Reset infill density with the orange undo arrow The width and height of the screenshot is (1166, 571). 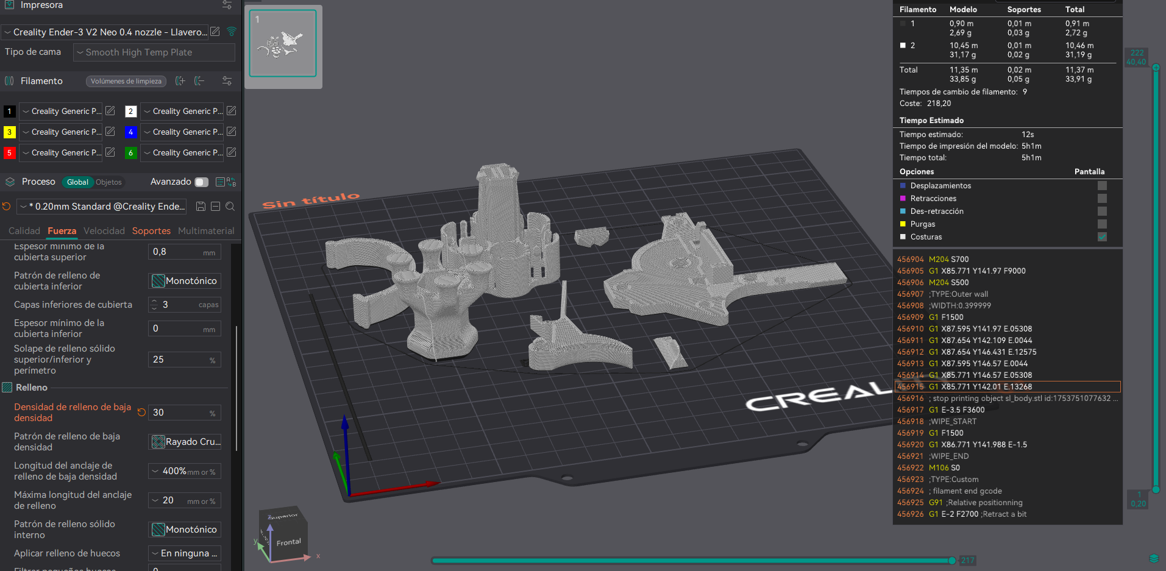(x=141, y=412)
